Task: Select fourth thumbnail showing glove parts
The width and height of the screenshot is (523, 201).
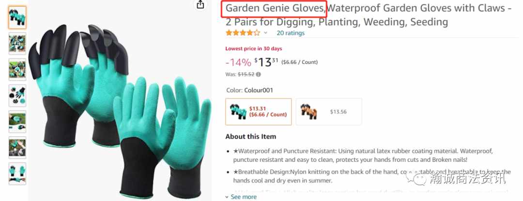Action: 17,96
